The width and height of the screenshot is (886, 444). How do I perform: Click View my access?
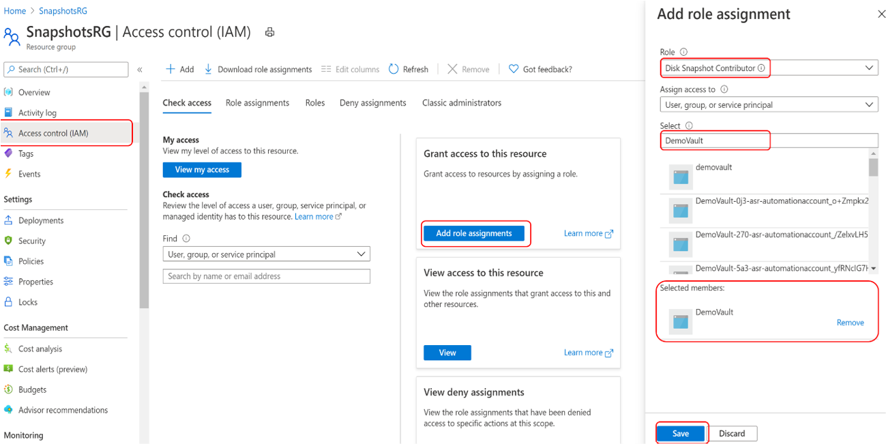pos(202,170)
